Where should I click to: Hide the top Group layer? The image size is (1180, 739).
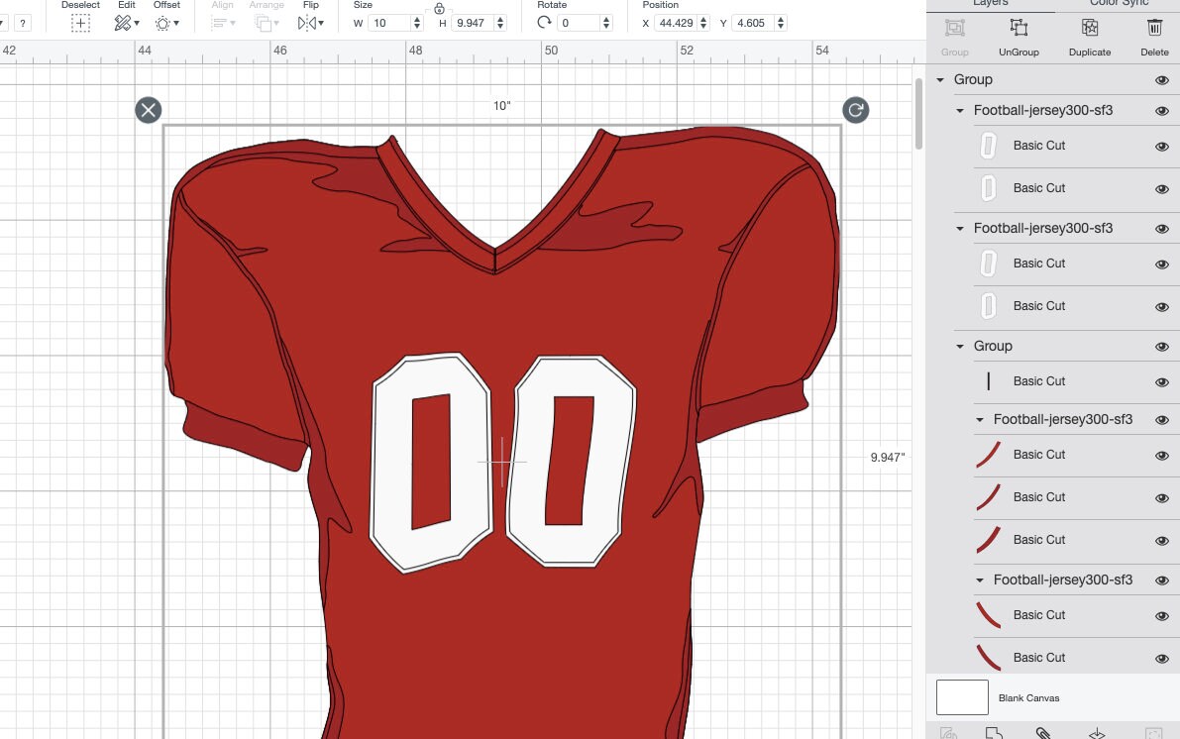[1161, 79]
